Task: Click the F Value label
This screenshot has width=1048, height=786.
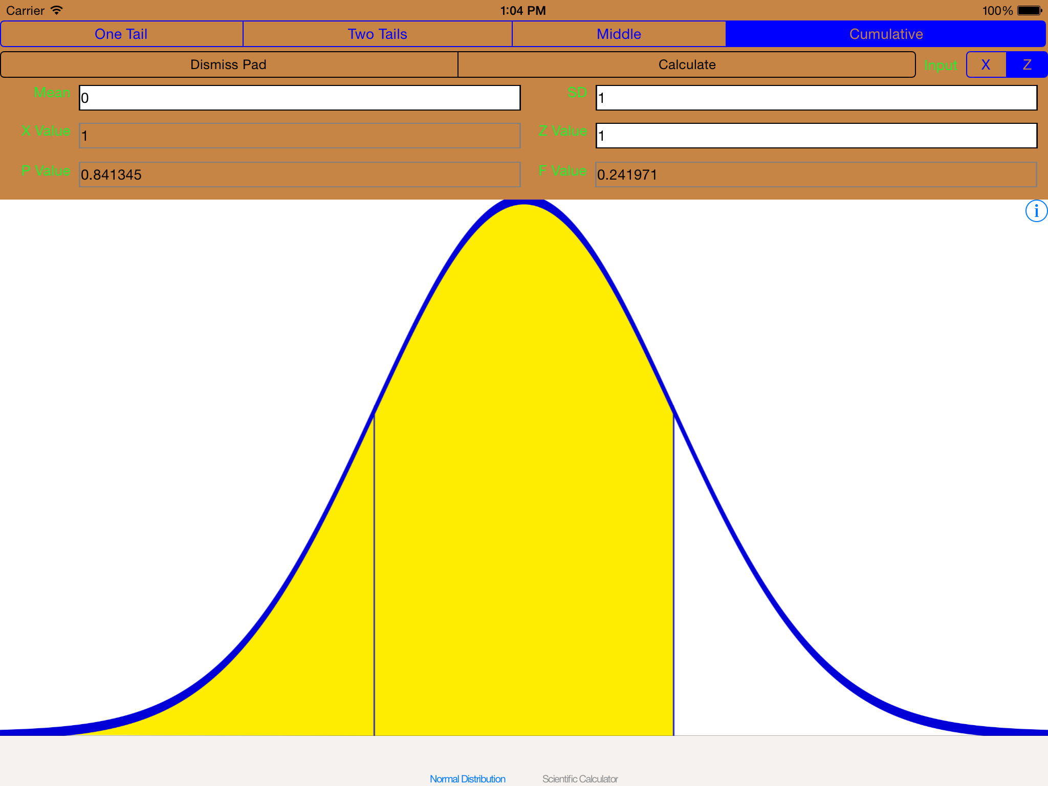Action: pos(562,171)
